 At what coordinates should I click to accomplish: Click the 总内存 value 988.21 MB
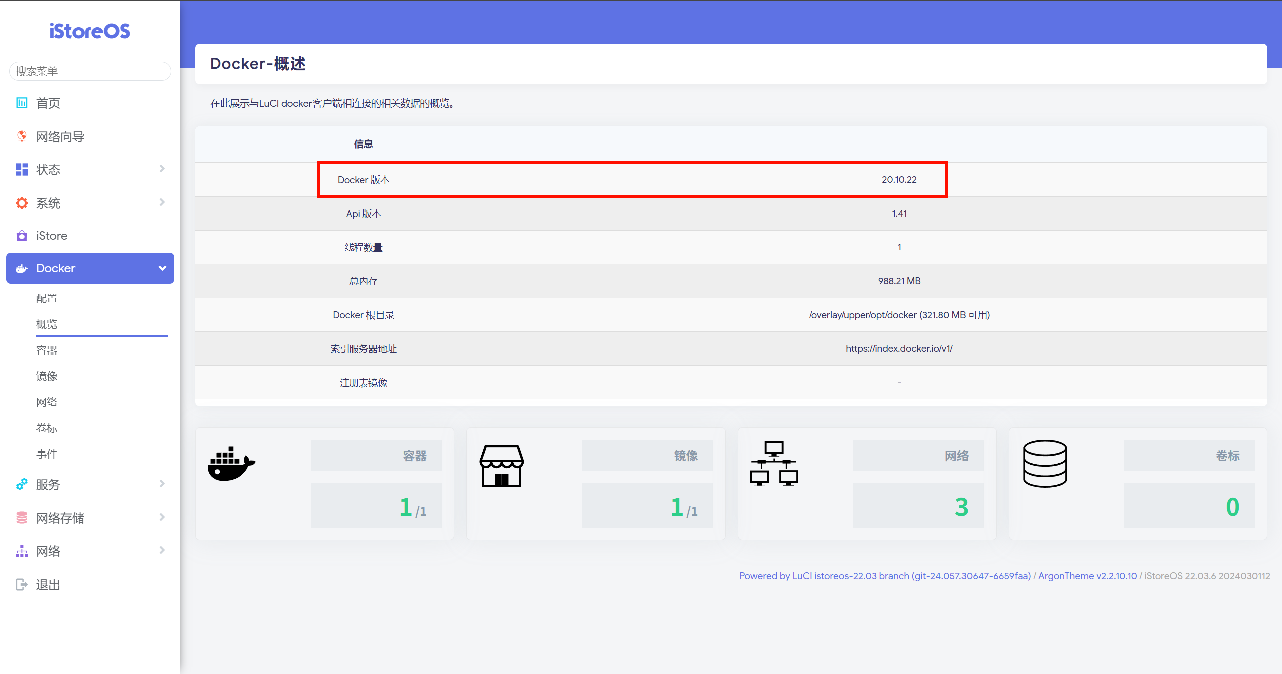coord(899,281)
